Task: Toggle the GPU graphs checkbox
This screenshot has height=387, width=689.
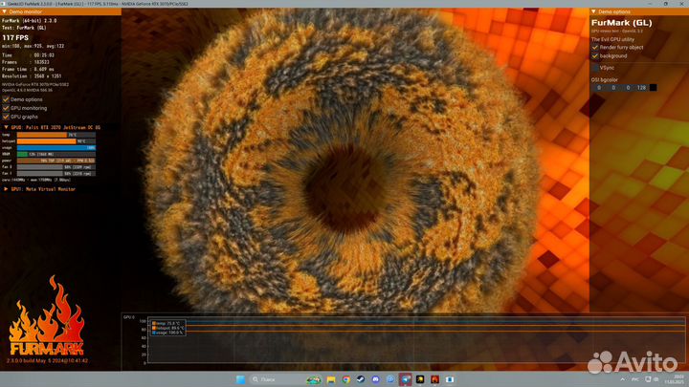Action: coord(6,117)
